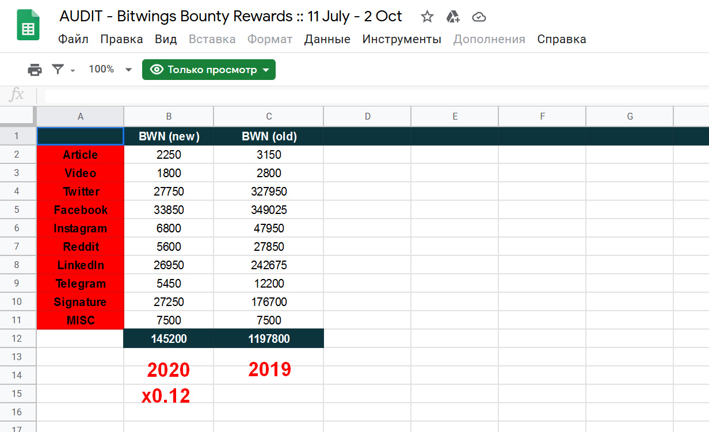Select the Reddit label cell

point(81,247)
